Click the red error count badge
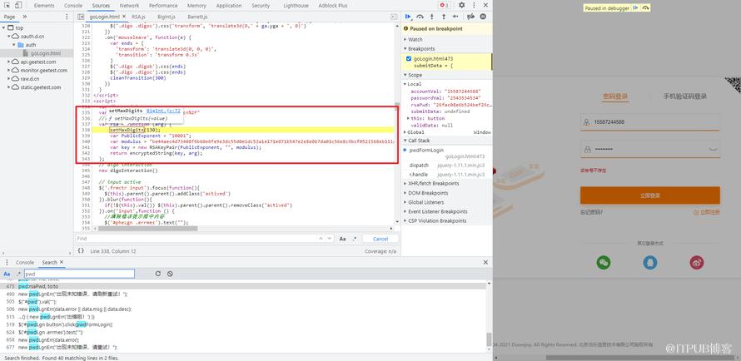This screenshot has width=741, height=361. click(445, 5)
